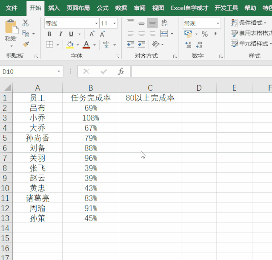This screenshot has width=272, height=260.
Task: Select row 7 header
Action: coord(6,158)
